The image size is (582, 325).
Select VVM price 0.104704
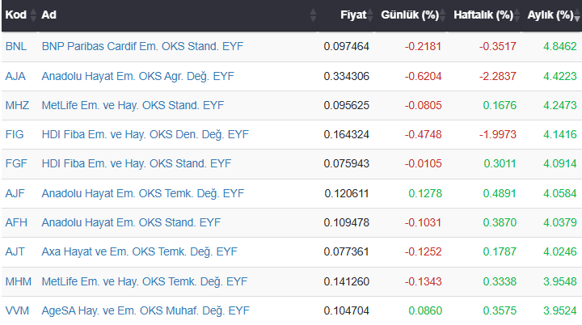coord(346,310)
